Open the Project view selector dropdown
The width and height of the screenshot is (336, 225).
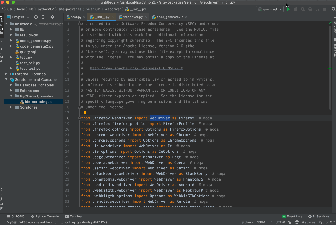18,17
